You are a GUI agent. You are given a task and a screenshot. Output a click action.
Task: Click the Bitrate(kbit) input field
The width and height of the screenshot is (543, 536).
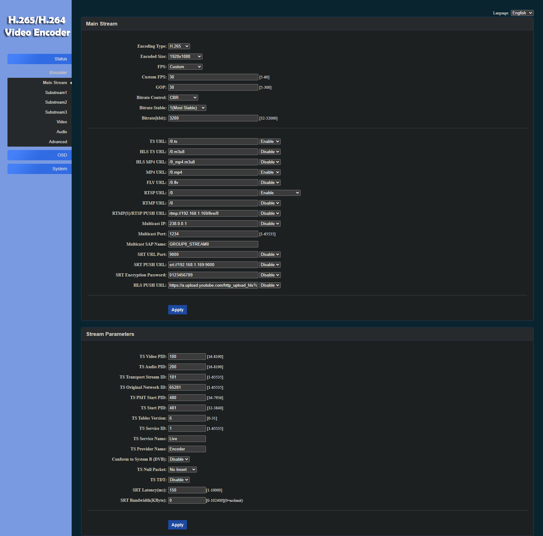213,118
